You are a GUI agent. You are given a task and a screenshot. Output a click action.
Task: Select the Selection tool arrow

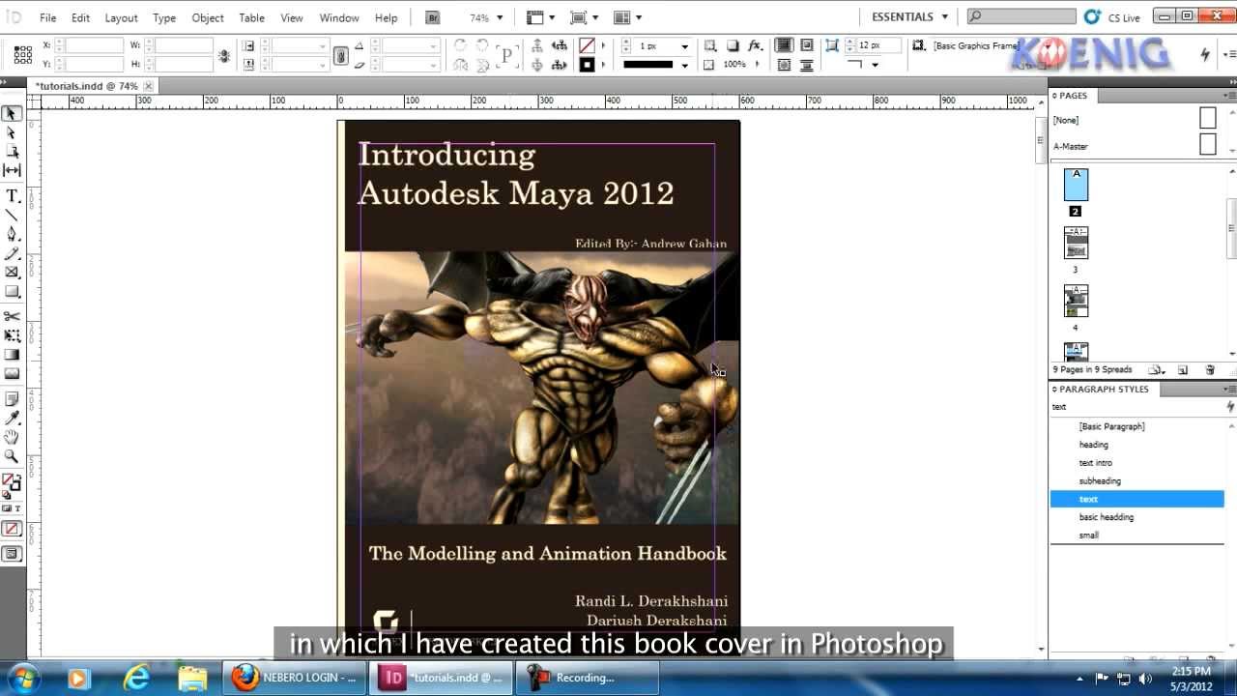click(x=12, y=114)
